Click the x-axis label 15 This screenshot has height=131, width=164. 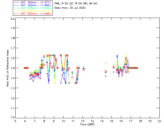pos(111,121)
